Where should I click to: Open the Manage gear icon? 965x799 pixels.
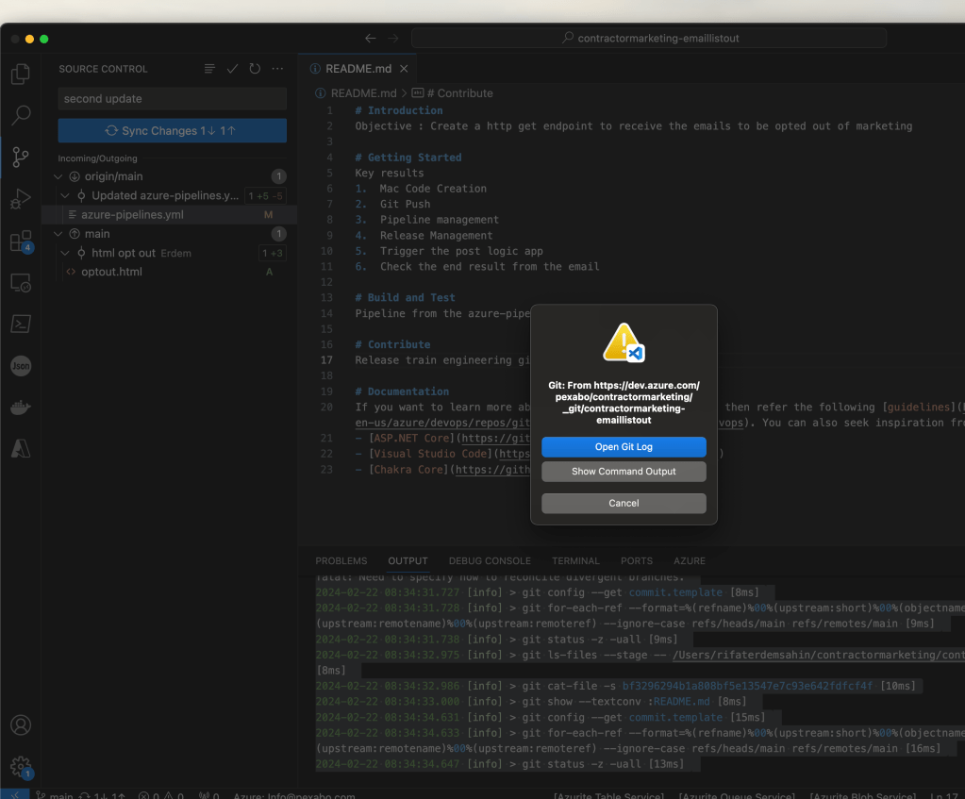tap(21, 767)
